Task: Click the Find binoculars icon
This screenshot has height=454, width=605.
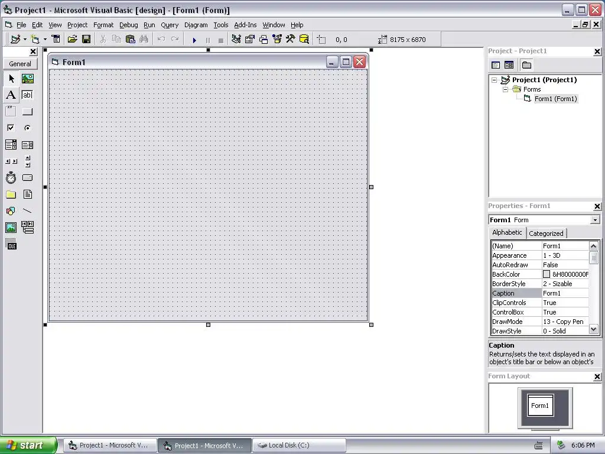Action: pyautogui.click(x=144, y=39)
